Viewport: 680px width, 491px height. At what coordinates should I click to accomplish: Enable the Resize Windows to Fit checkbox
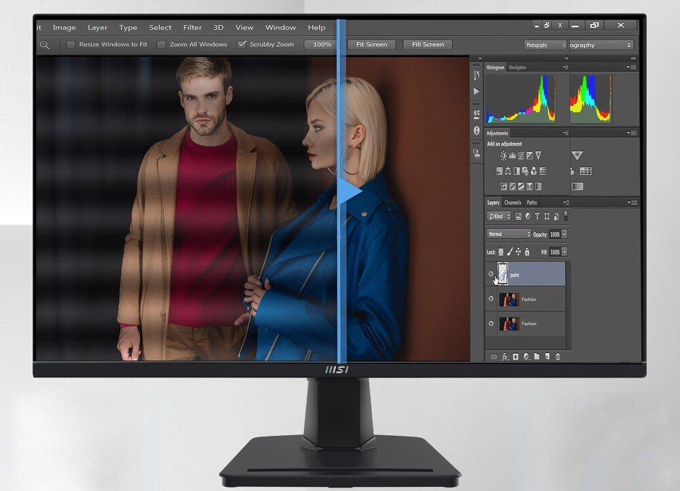71,44
